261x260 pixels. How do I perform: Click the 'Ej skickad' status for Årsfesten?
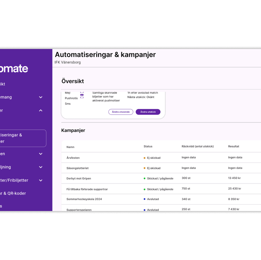[x=152, y=158]
